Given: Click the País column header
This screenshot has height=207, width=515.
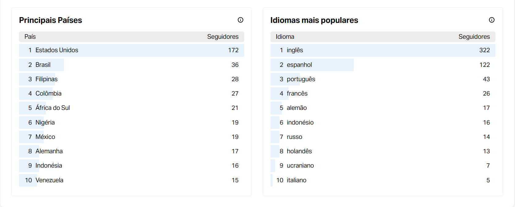Looking at the screenshot, I should coord(30,37).
